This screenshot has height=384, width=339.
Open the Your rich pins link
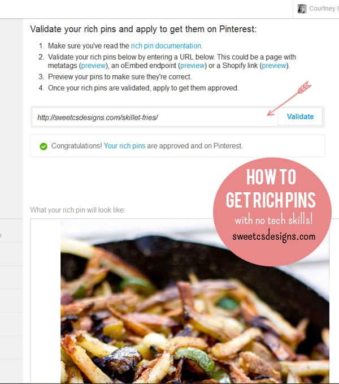click(x=124, y=146)
